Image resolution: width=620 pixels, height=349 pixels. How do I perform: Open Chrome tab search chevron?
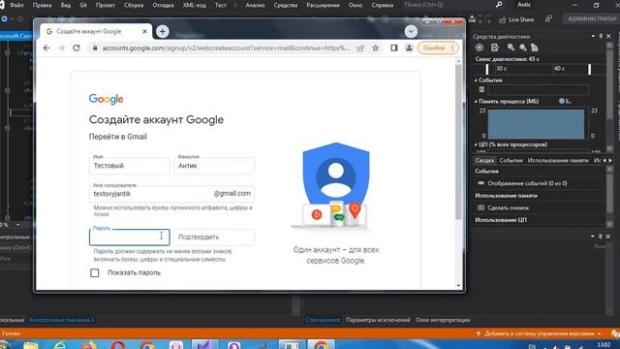(x=411, y=31)
